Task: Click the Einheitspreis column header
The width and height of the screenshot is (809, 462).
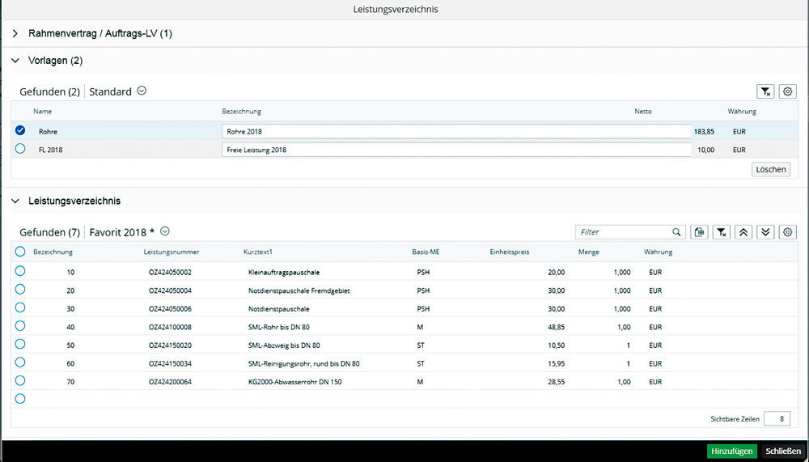Action: tap(510, 252)
